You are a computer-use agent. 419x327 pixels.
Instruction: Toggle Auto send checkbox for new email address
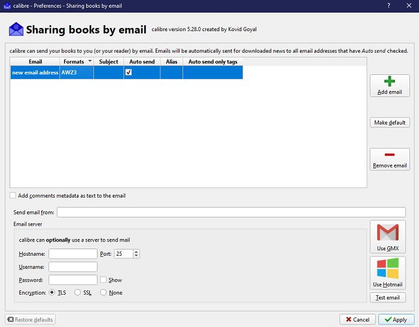pos(129,72)
